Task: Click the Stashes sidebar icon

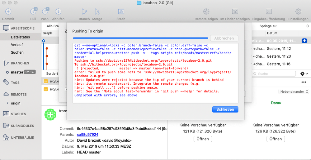Action: (x=6, y=114)
